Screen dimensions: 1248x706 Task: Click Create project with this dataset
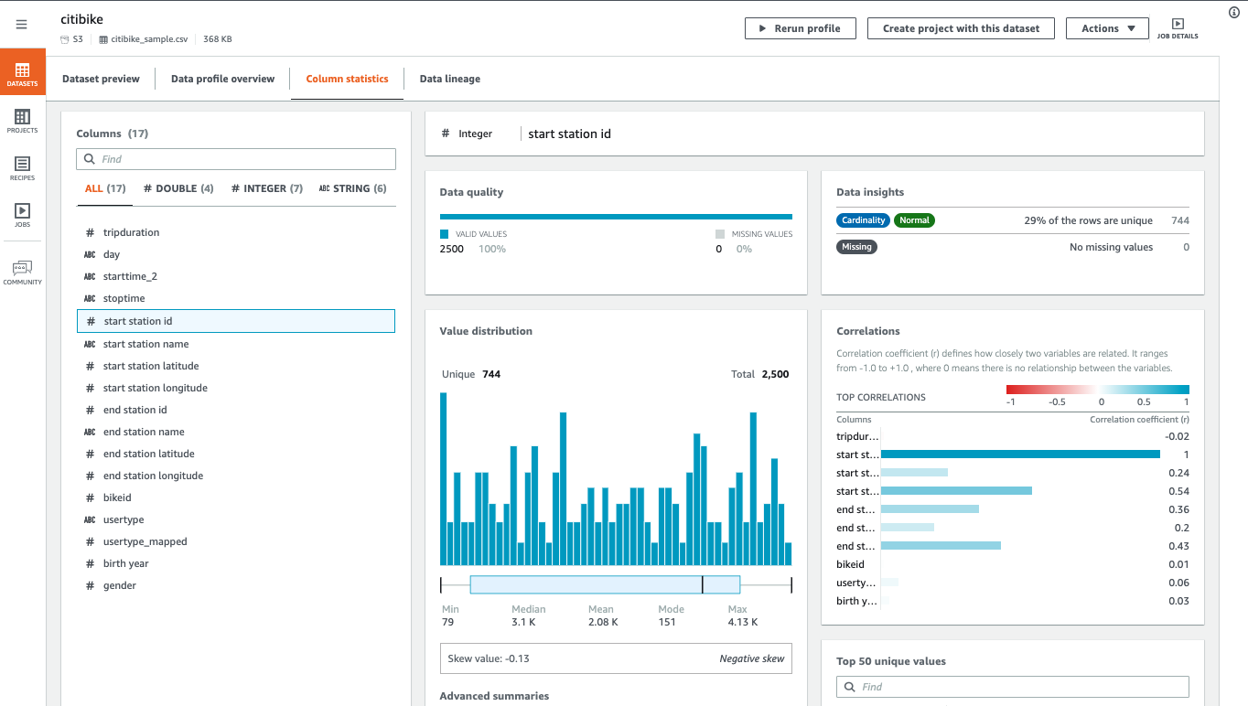point(960,28)
